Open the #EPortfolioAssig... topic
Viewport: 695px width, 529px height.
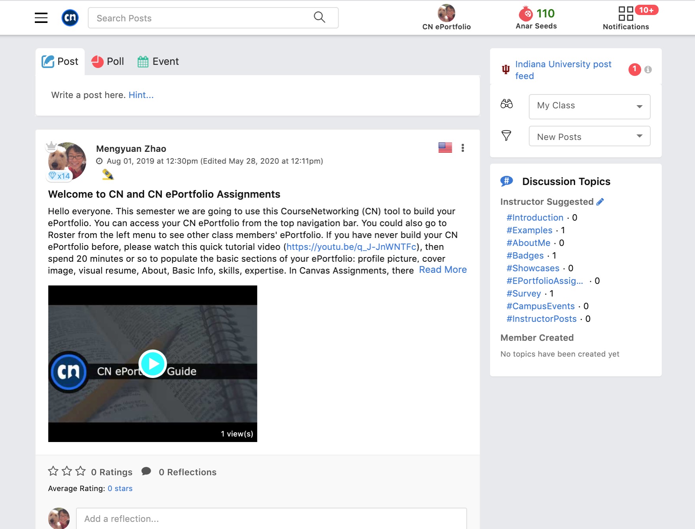[545, 281]
